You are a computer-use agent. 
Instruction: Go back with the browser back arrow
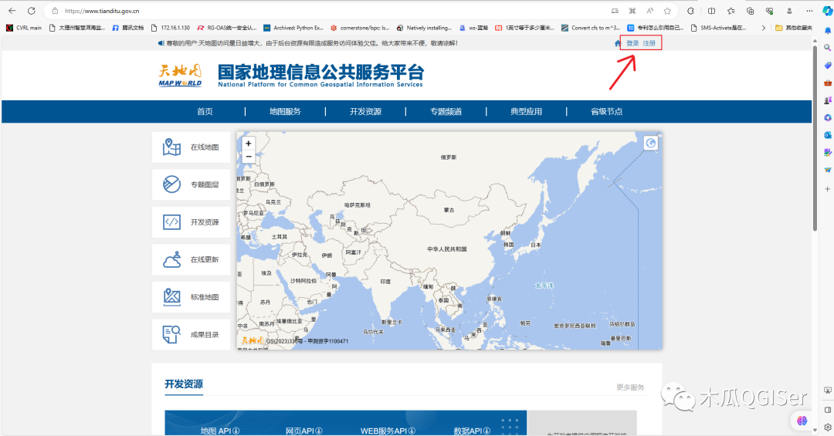(12, 11)
